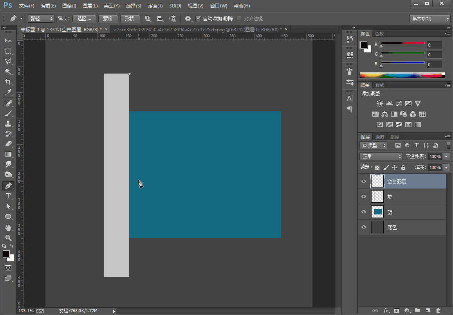The width and height of the screenshot is (453, 315).
Task: Switch to the 通道 tab
Action: point(380,137)
